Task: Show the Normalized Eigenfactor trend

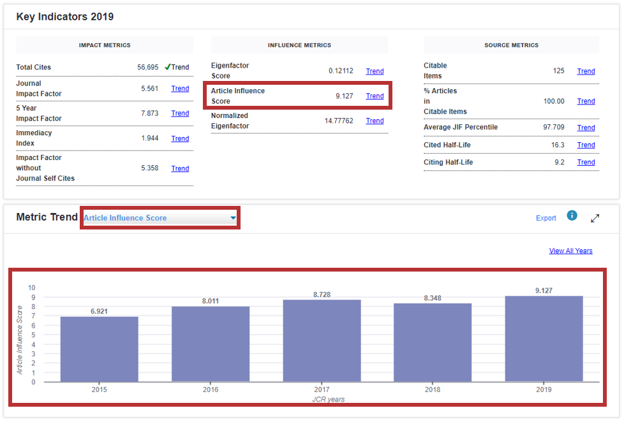Action: coord(375,121)
